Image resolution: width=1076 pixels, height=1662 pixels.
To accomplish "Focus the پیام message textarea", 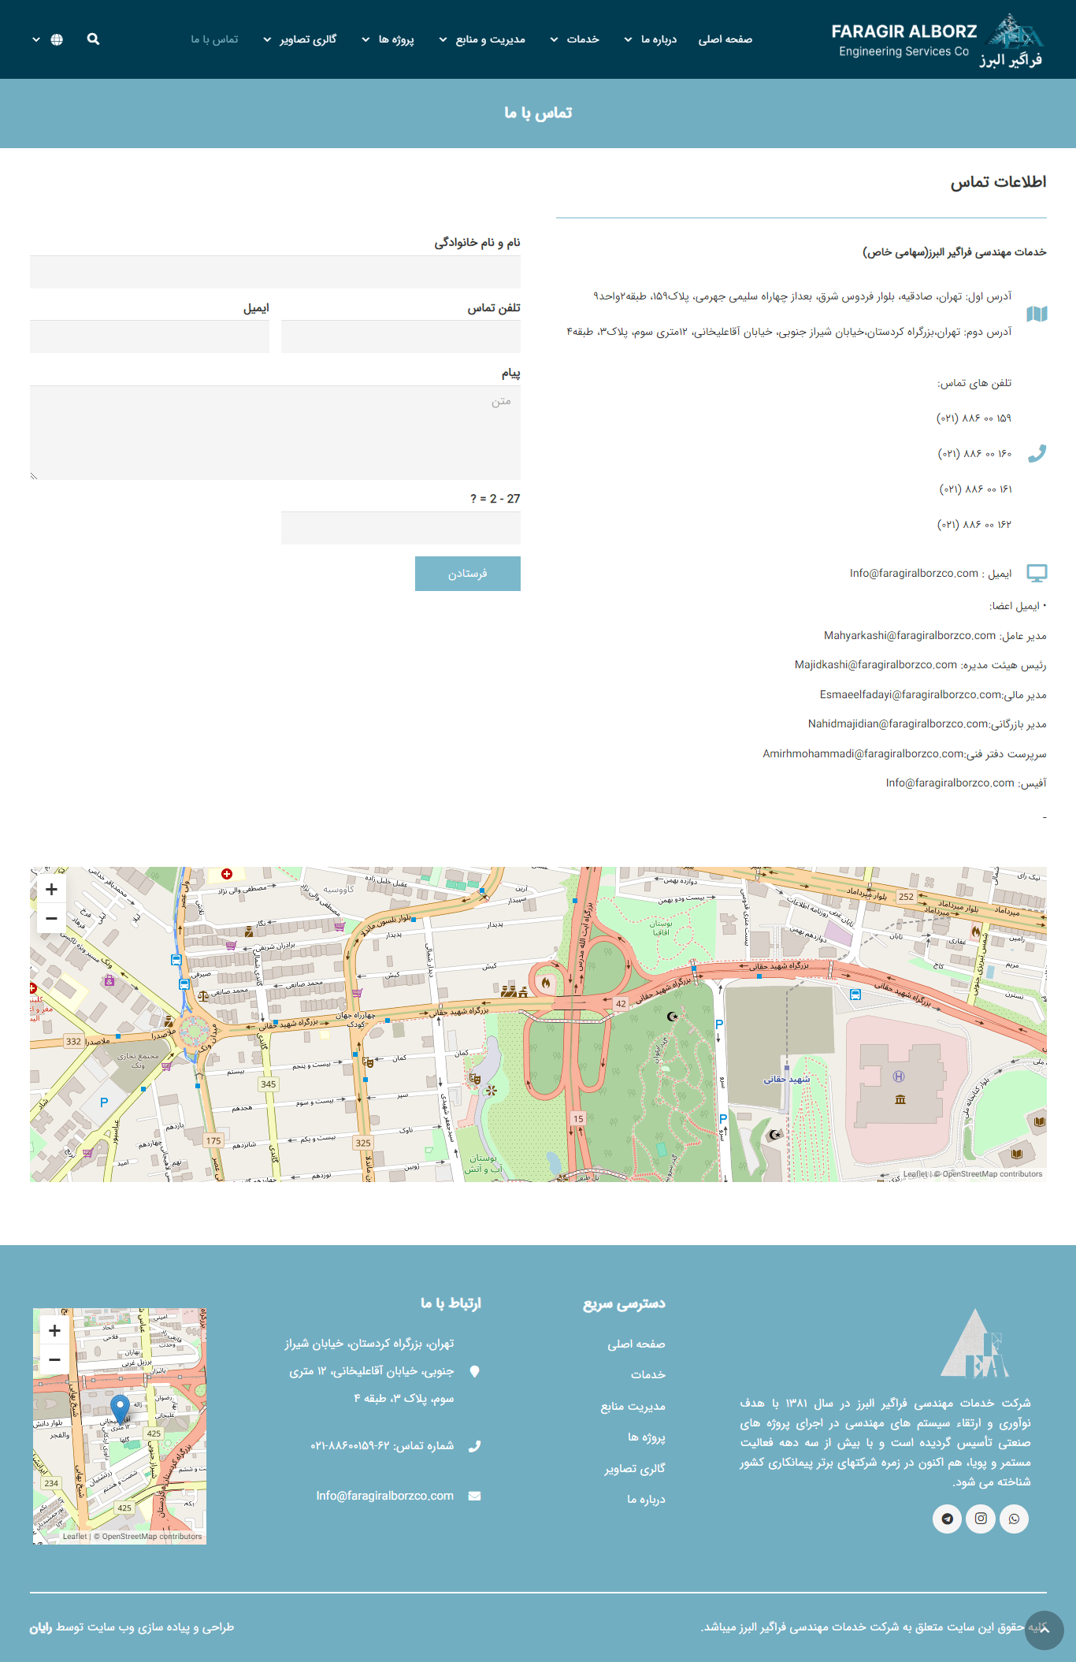I will pyautogui.click(x=275, y=433).
